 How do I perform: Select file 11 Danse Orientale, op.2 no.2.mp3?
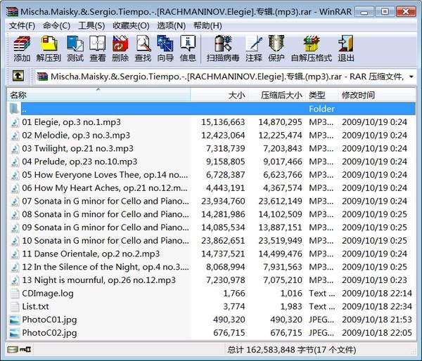tap(91, 254)
